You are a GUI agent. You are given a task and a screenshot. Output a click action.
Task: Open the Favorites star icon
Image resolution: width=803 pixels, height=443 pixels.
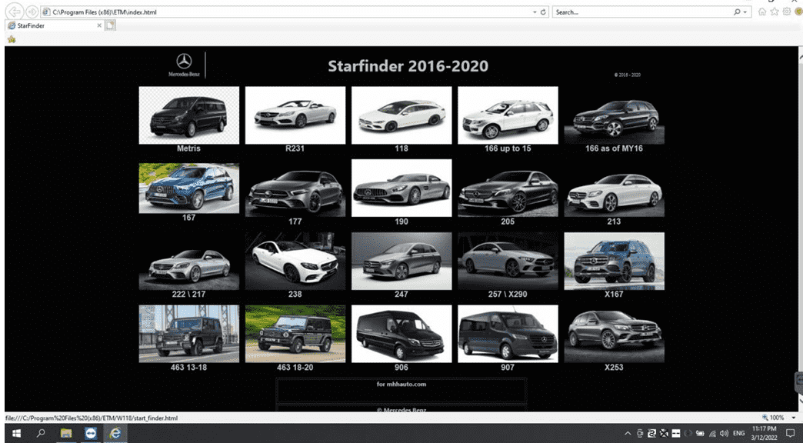coord(775,12)
